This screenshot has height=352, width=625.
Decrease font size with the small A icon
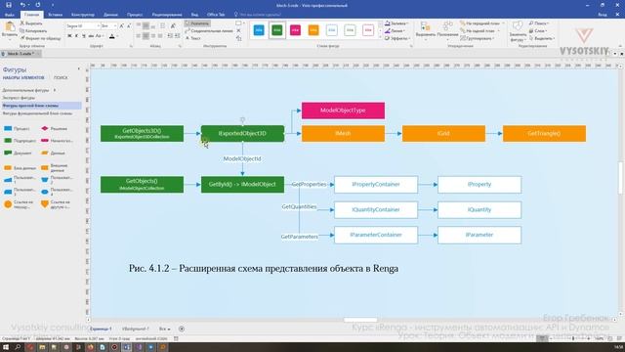(x=129, y=26)
